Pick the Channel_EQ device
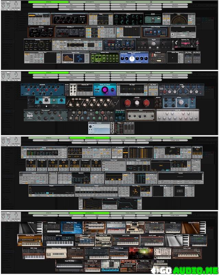Image resolution: width=219 pixels, height=275 pixels. pyautogui.click(x=85, y=90)
